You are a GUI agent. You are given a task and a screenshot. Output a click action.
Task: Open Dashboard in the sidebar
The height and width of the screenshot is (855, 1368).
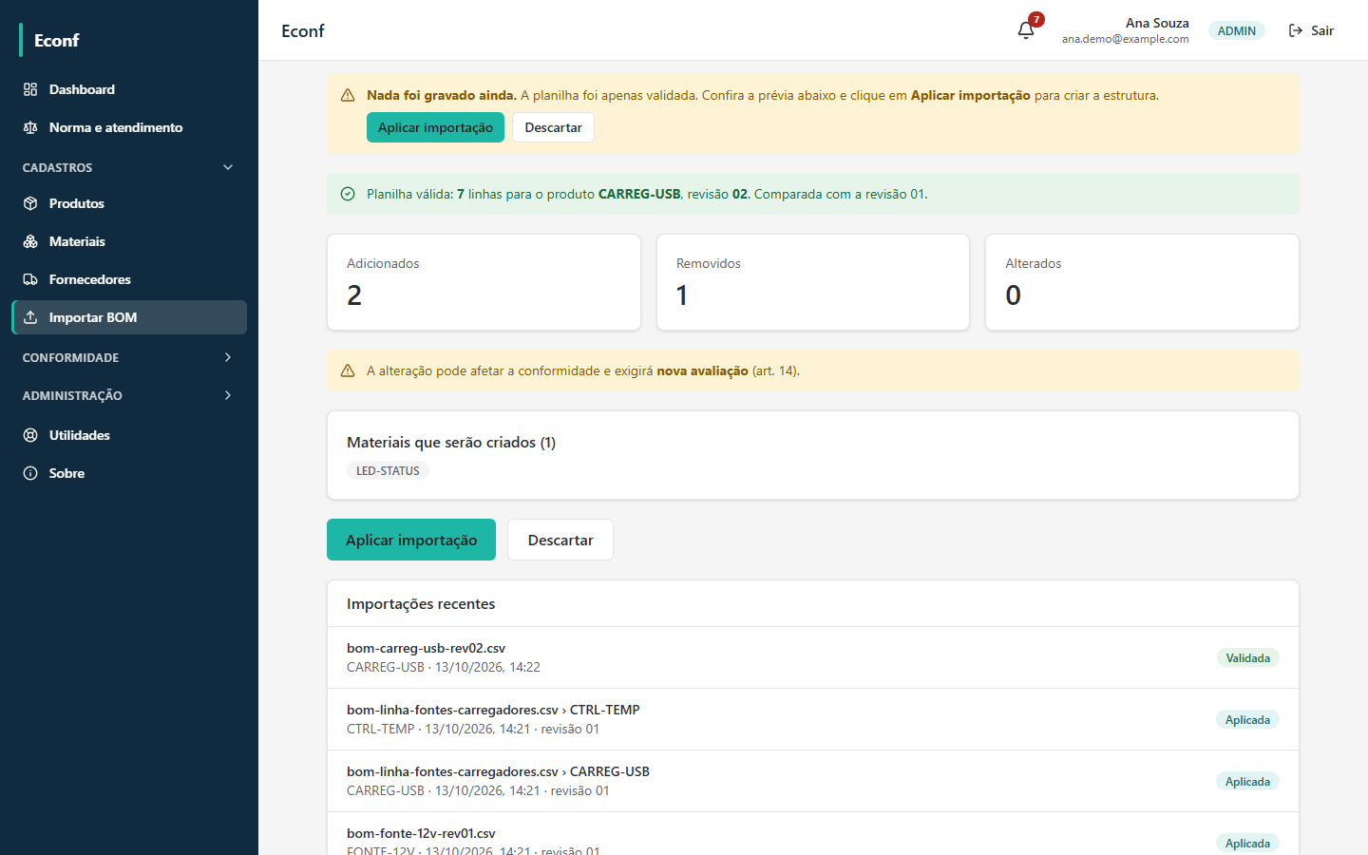pyautogui.click(x=129, y=89)
